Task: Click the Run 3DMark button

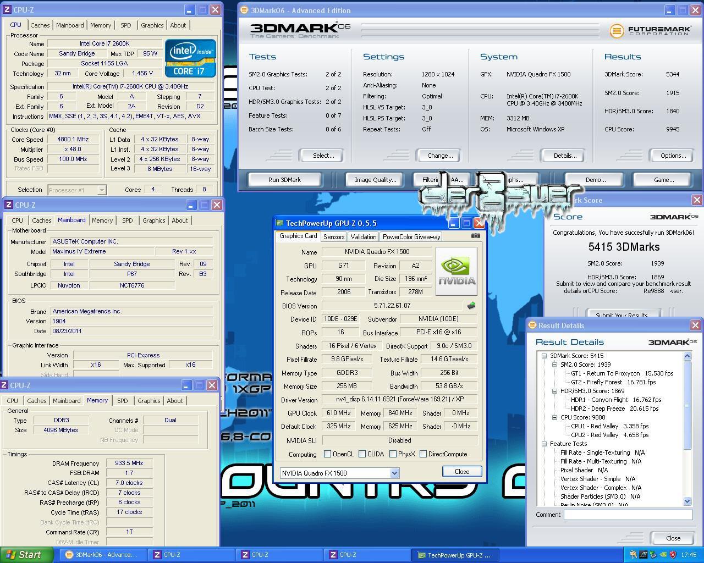Action: 284,180
